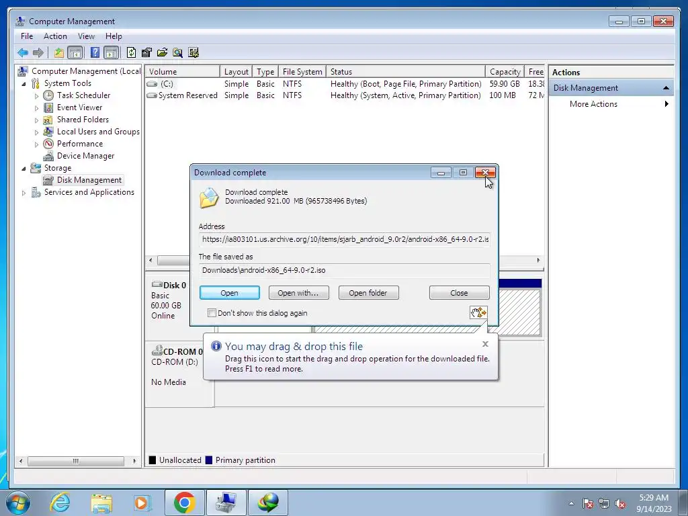Click the magnifying glass toolbar icon
Viewport: 688px width, 516px height.
click(x=177, y=52)
